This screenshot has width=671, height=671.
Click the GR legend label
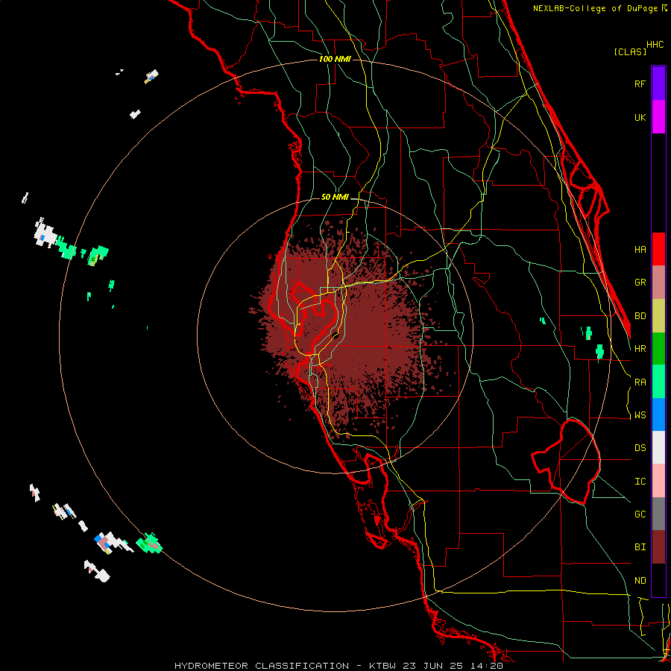tap(640, 283)
